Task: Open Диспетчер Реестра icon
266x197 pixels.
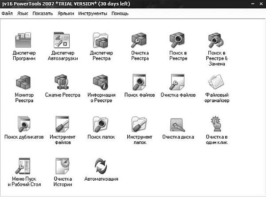Action: 101,40
